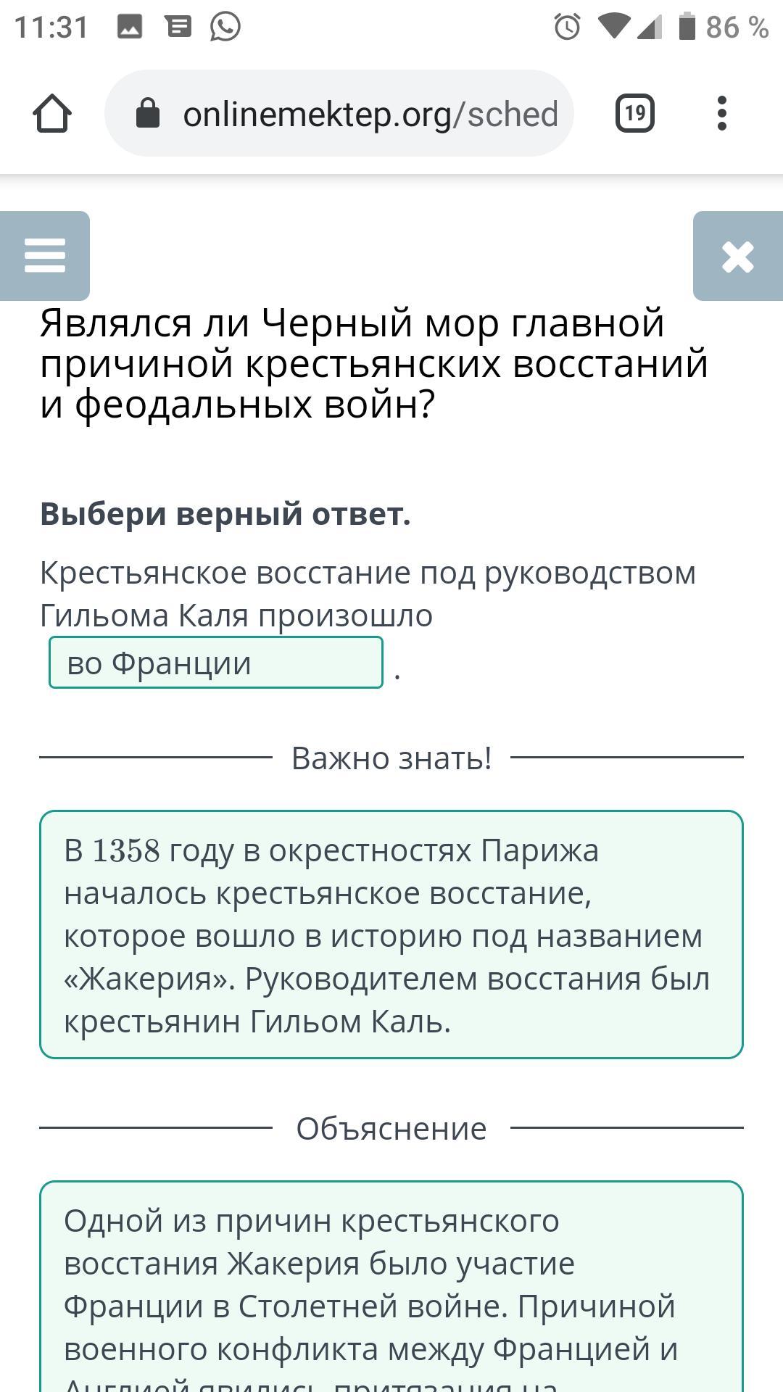Tap the question title about Черный мор
The width and height of the screenshot is (783, 1392).
coord(374,364)
